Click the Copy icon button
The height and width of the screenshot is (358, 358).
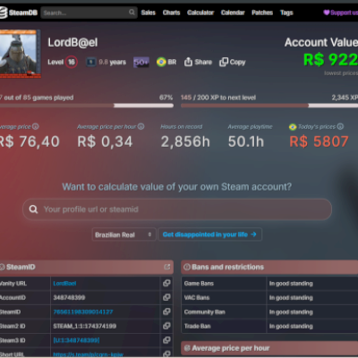point(224,62)
